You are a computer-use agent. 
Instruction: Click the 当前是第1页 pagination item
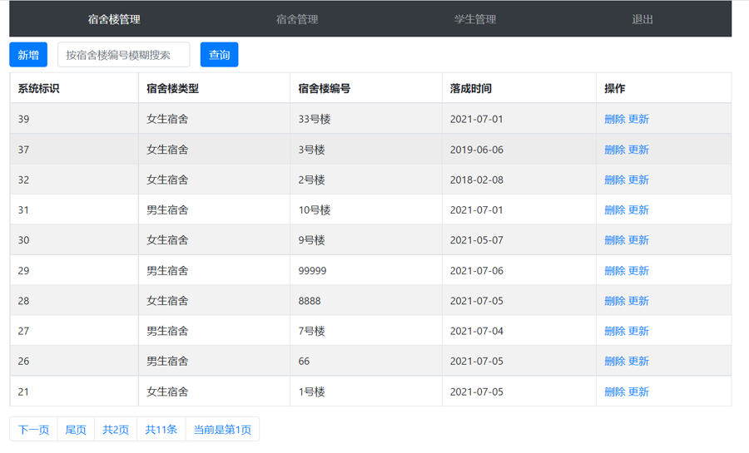[222, 430]
